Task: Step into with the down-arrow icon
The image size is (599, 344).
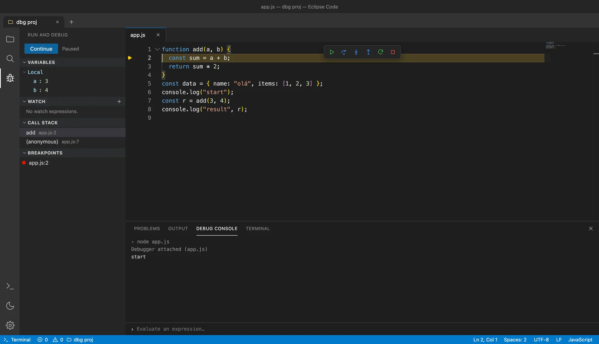Action: [356, 52]
